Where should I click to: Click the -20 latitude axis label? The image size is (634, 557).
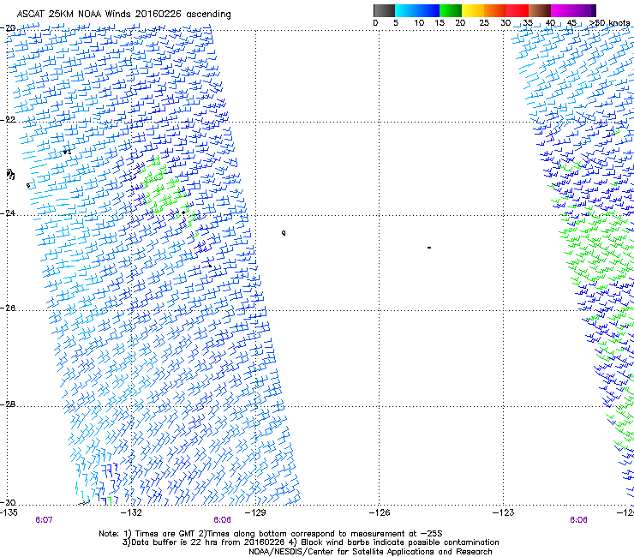tap(8, 28)
